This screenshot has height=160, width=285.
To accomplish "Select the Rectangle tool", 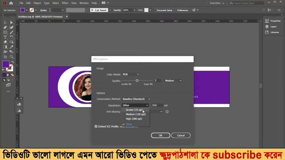I will tap(5, 32).
